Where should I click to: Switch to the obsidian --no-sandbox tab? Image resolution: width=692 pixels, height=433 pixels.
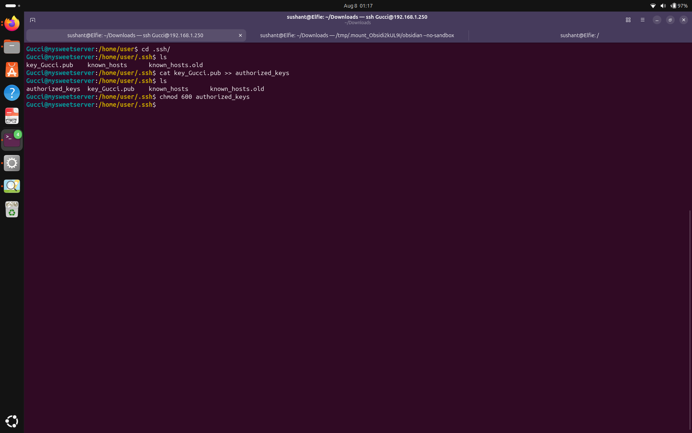point(357,35)
